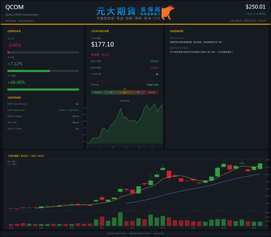Click the orange bull logo icon
The height and width of the screenshot is (237, 271).
168,12
